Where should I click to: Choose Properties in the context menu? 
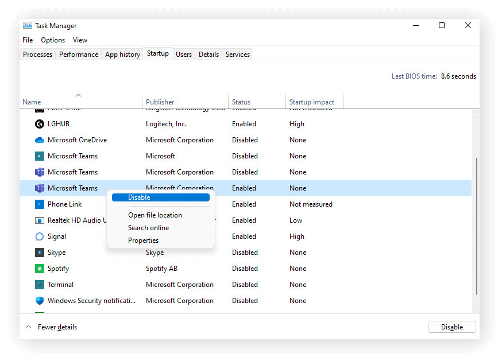click(143, 240)
